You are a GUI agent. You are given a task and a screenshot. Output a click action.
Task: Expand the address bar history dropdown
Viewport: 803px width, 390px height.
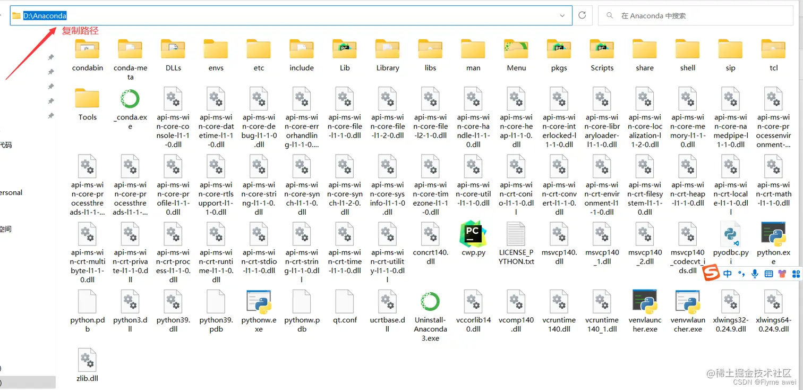click(x=562, y=16)
